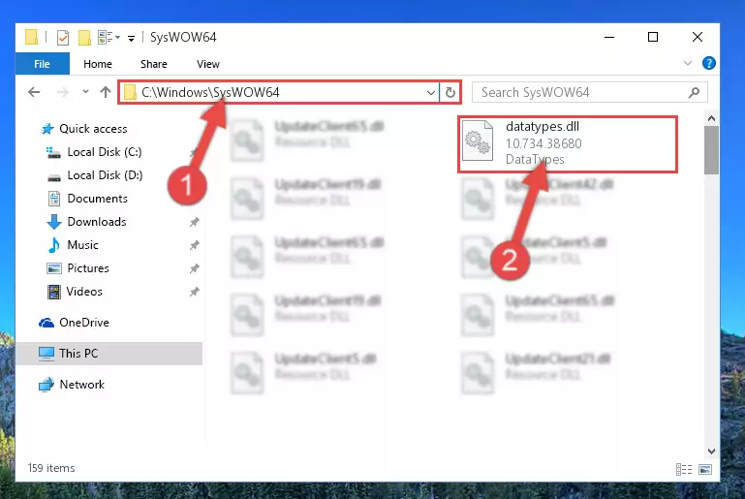745x499 pixels.
Task: Expand the ribbon with the chevron
Action: (687, 63)
